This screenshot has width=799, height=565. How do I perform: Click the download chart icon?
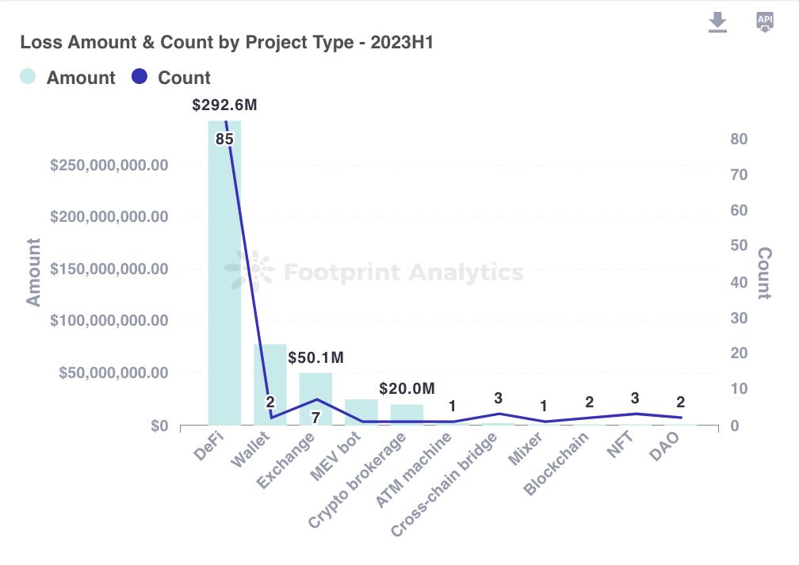(x=717, y=22)
